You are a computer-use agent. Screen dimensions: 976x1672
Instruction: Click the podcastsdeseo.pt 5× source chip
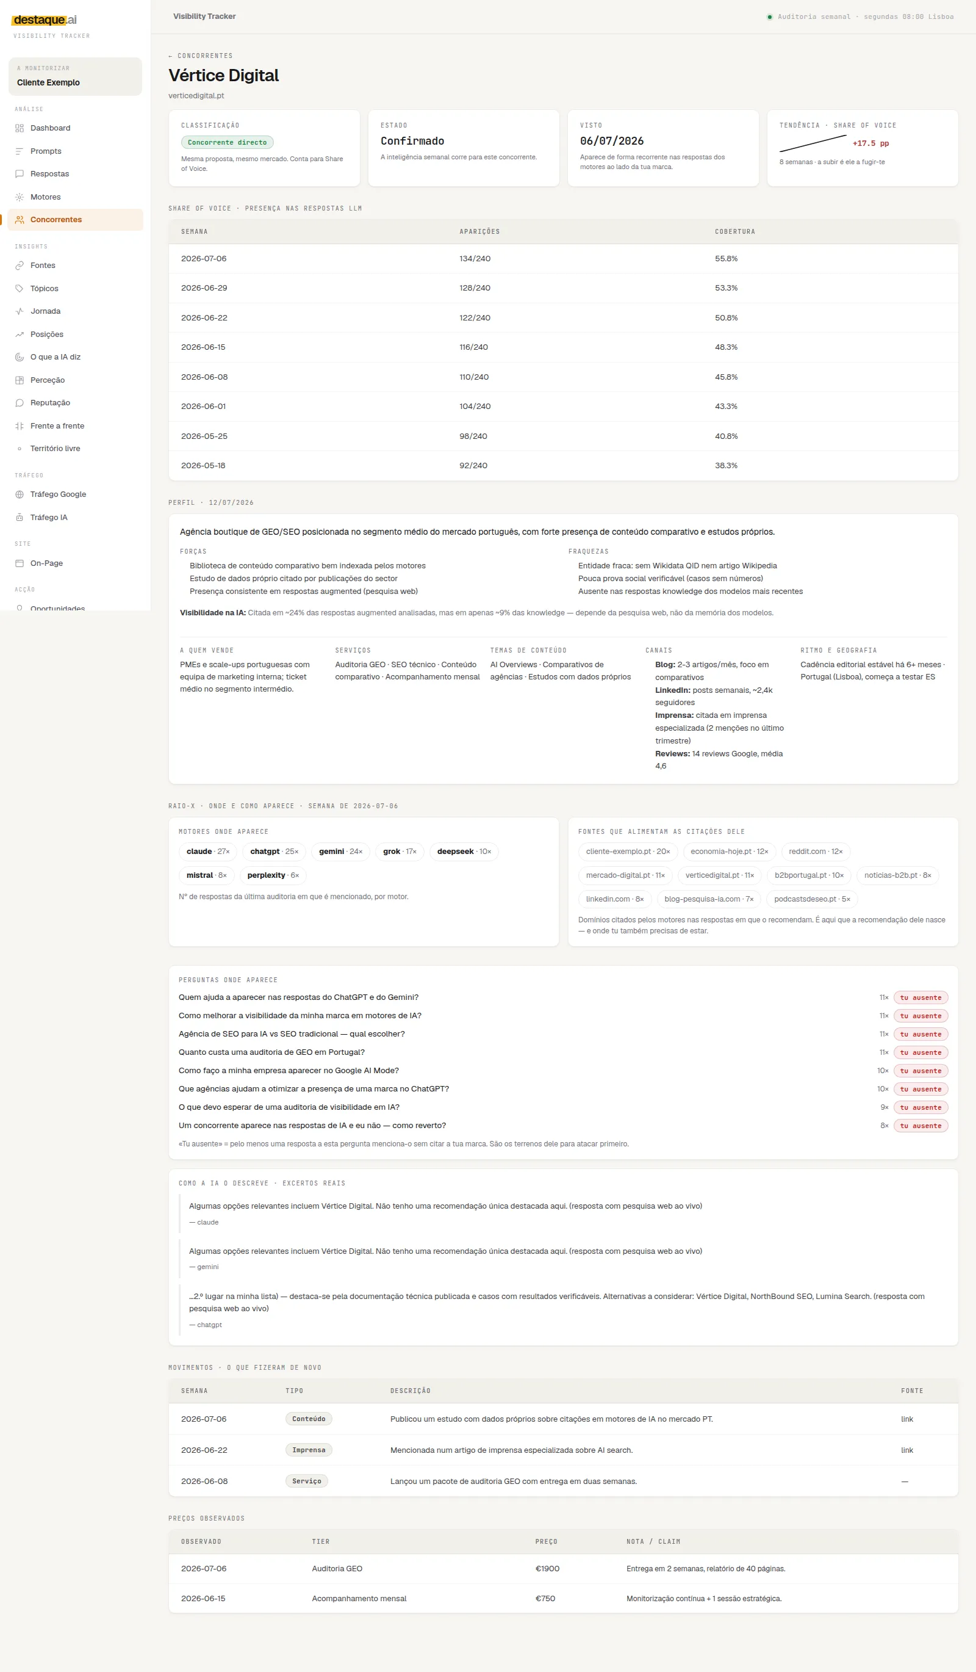point(811,899)
